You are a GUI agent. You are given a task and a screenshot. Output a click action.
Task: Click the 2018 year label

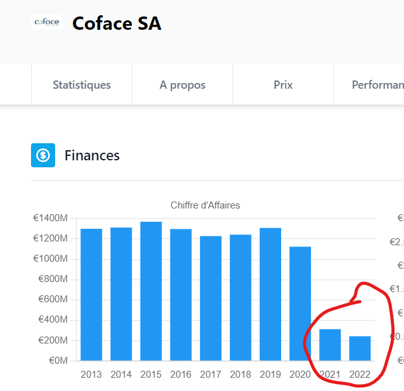coord(241,375)
